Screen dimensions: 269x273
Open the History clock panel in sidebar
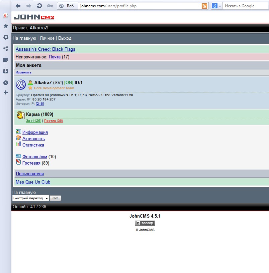click(x=6, y=83)
